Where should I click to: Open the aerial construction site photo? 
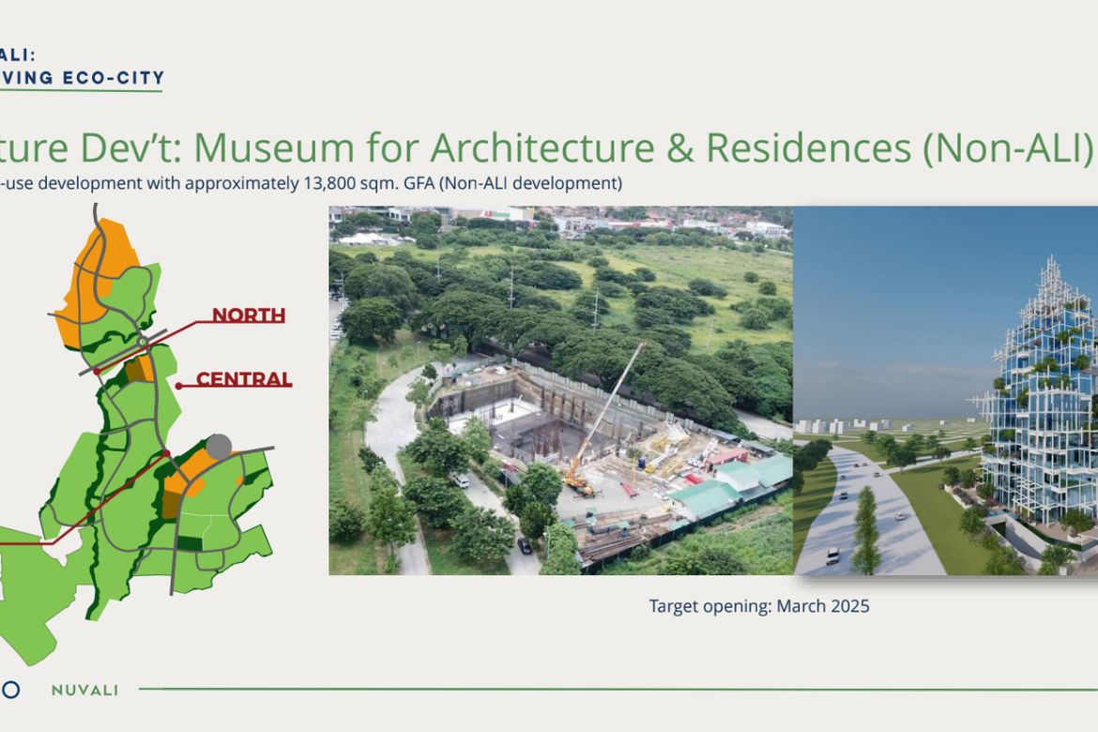point(561,390)
